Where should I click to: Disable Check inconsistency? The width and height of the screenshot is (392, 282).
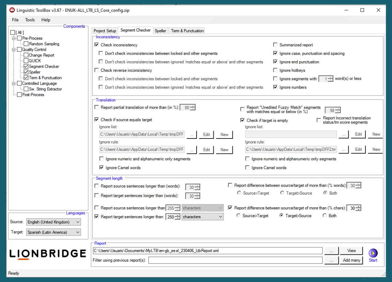pos(97,44)
